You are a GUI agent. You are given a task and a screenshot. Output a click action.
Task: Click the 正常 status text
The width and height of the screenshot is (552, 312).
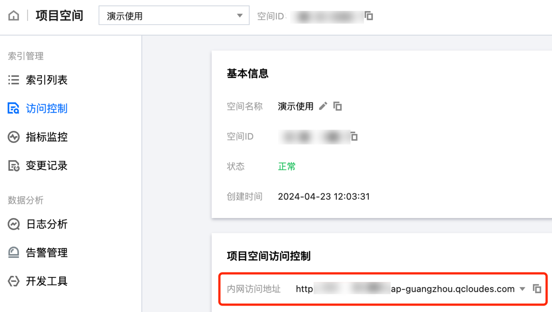pos(287,166)
